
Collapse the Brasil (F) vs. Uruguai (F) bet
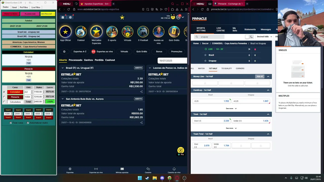(x=63, y=68)
